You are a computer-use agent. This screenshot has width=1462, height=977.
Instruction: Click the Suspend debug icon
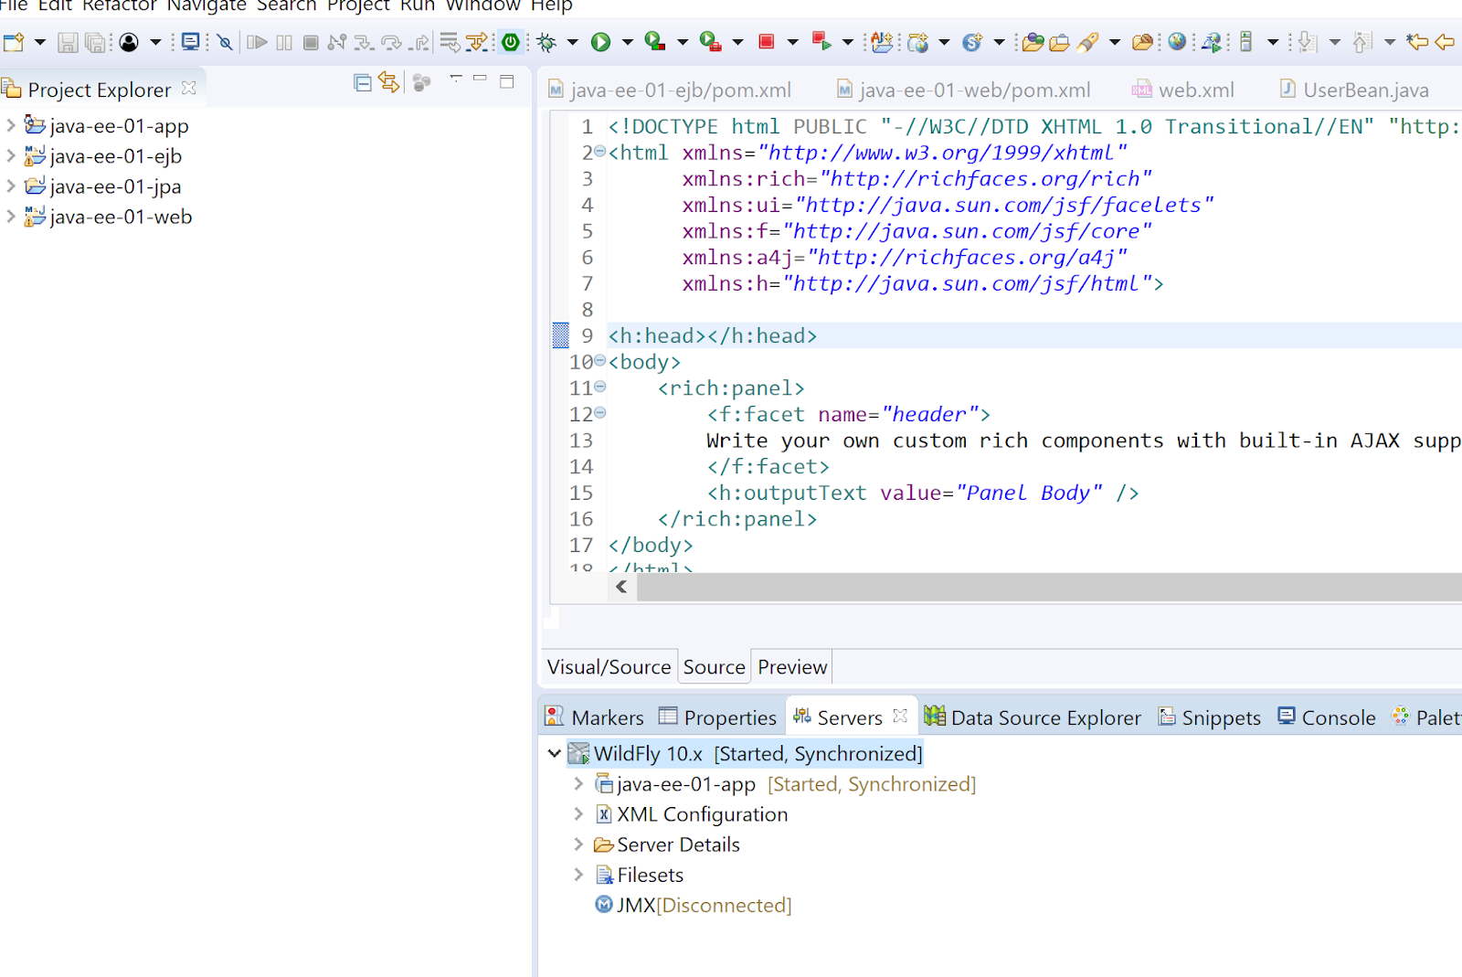click(284, 42)
